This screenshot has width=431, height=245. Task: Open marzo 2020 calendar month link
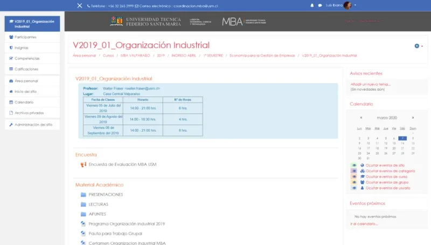(387, 118)
